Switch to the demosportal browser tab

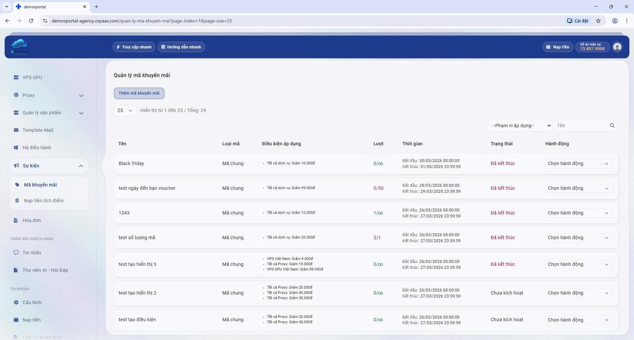coord(51,7)
